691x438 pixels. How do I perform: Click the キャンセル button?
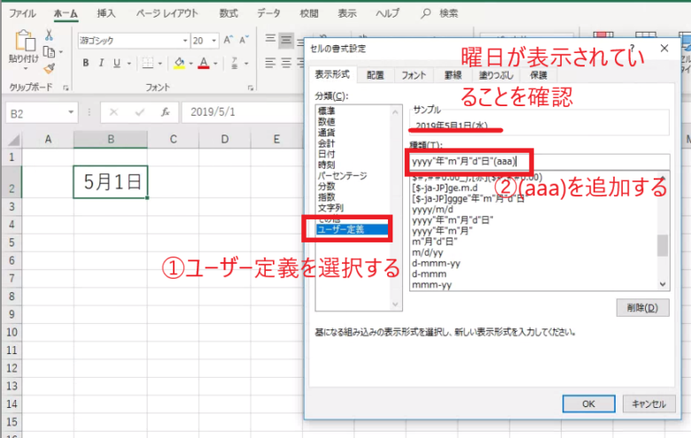[x=648, y=403]
